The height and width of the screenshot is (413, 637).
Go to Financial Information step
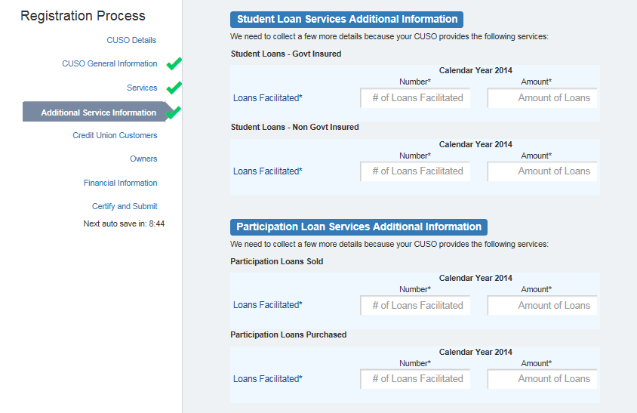pos(120,183)
